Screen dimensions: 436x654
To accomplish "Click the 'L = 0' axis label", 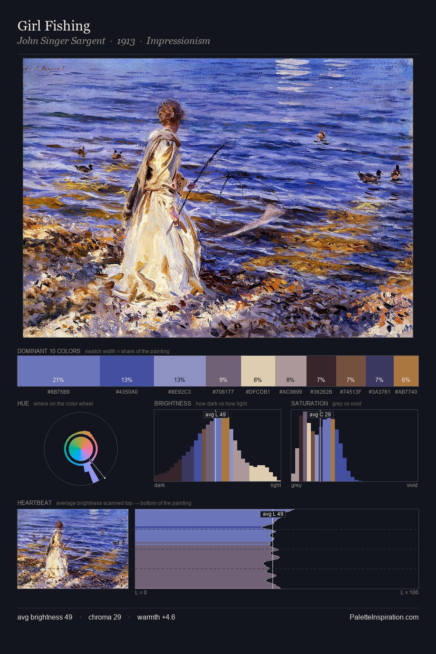I will 141,593.
